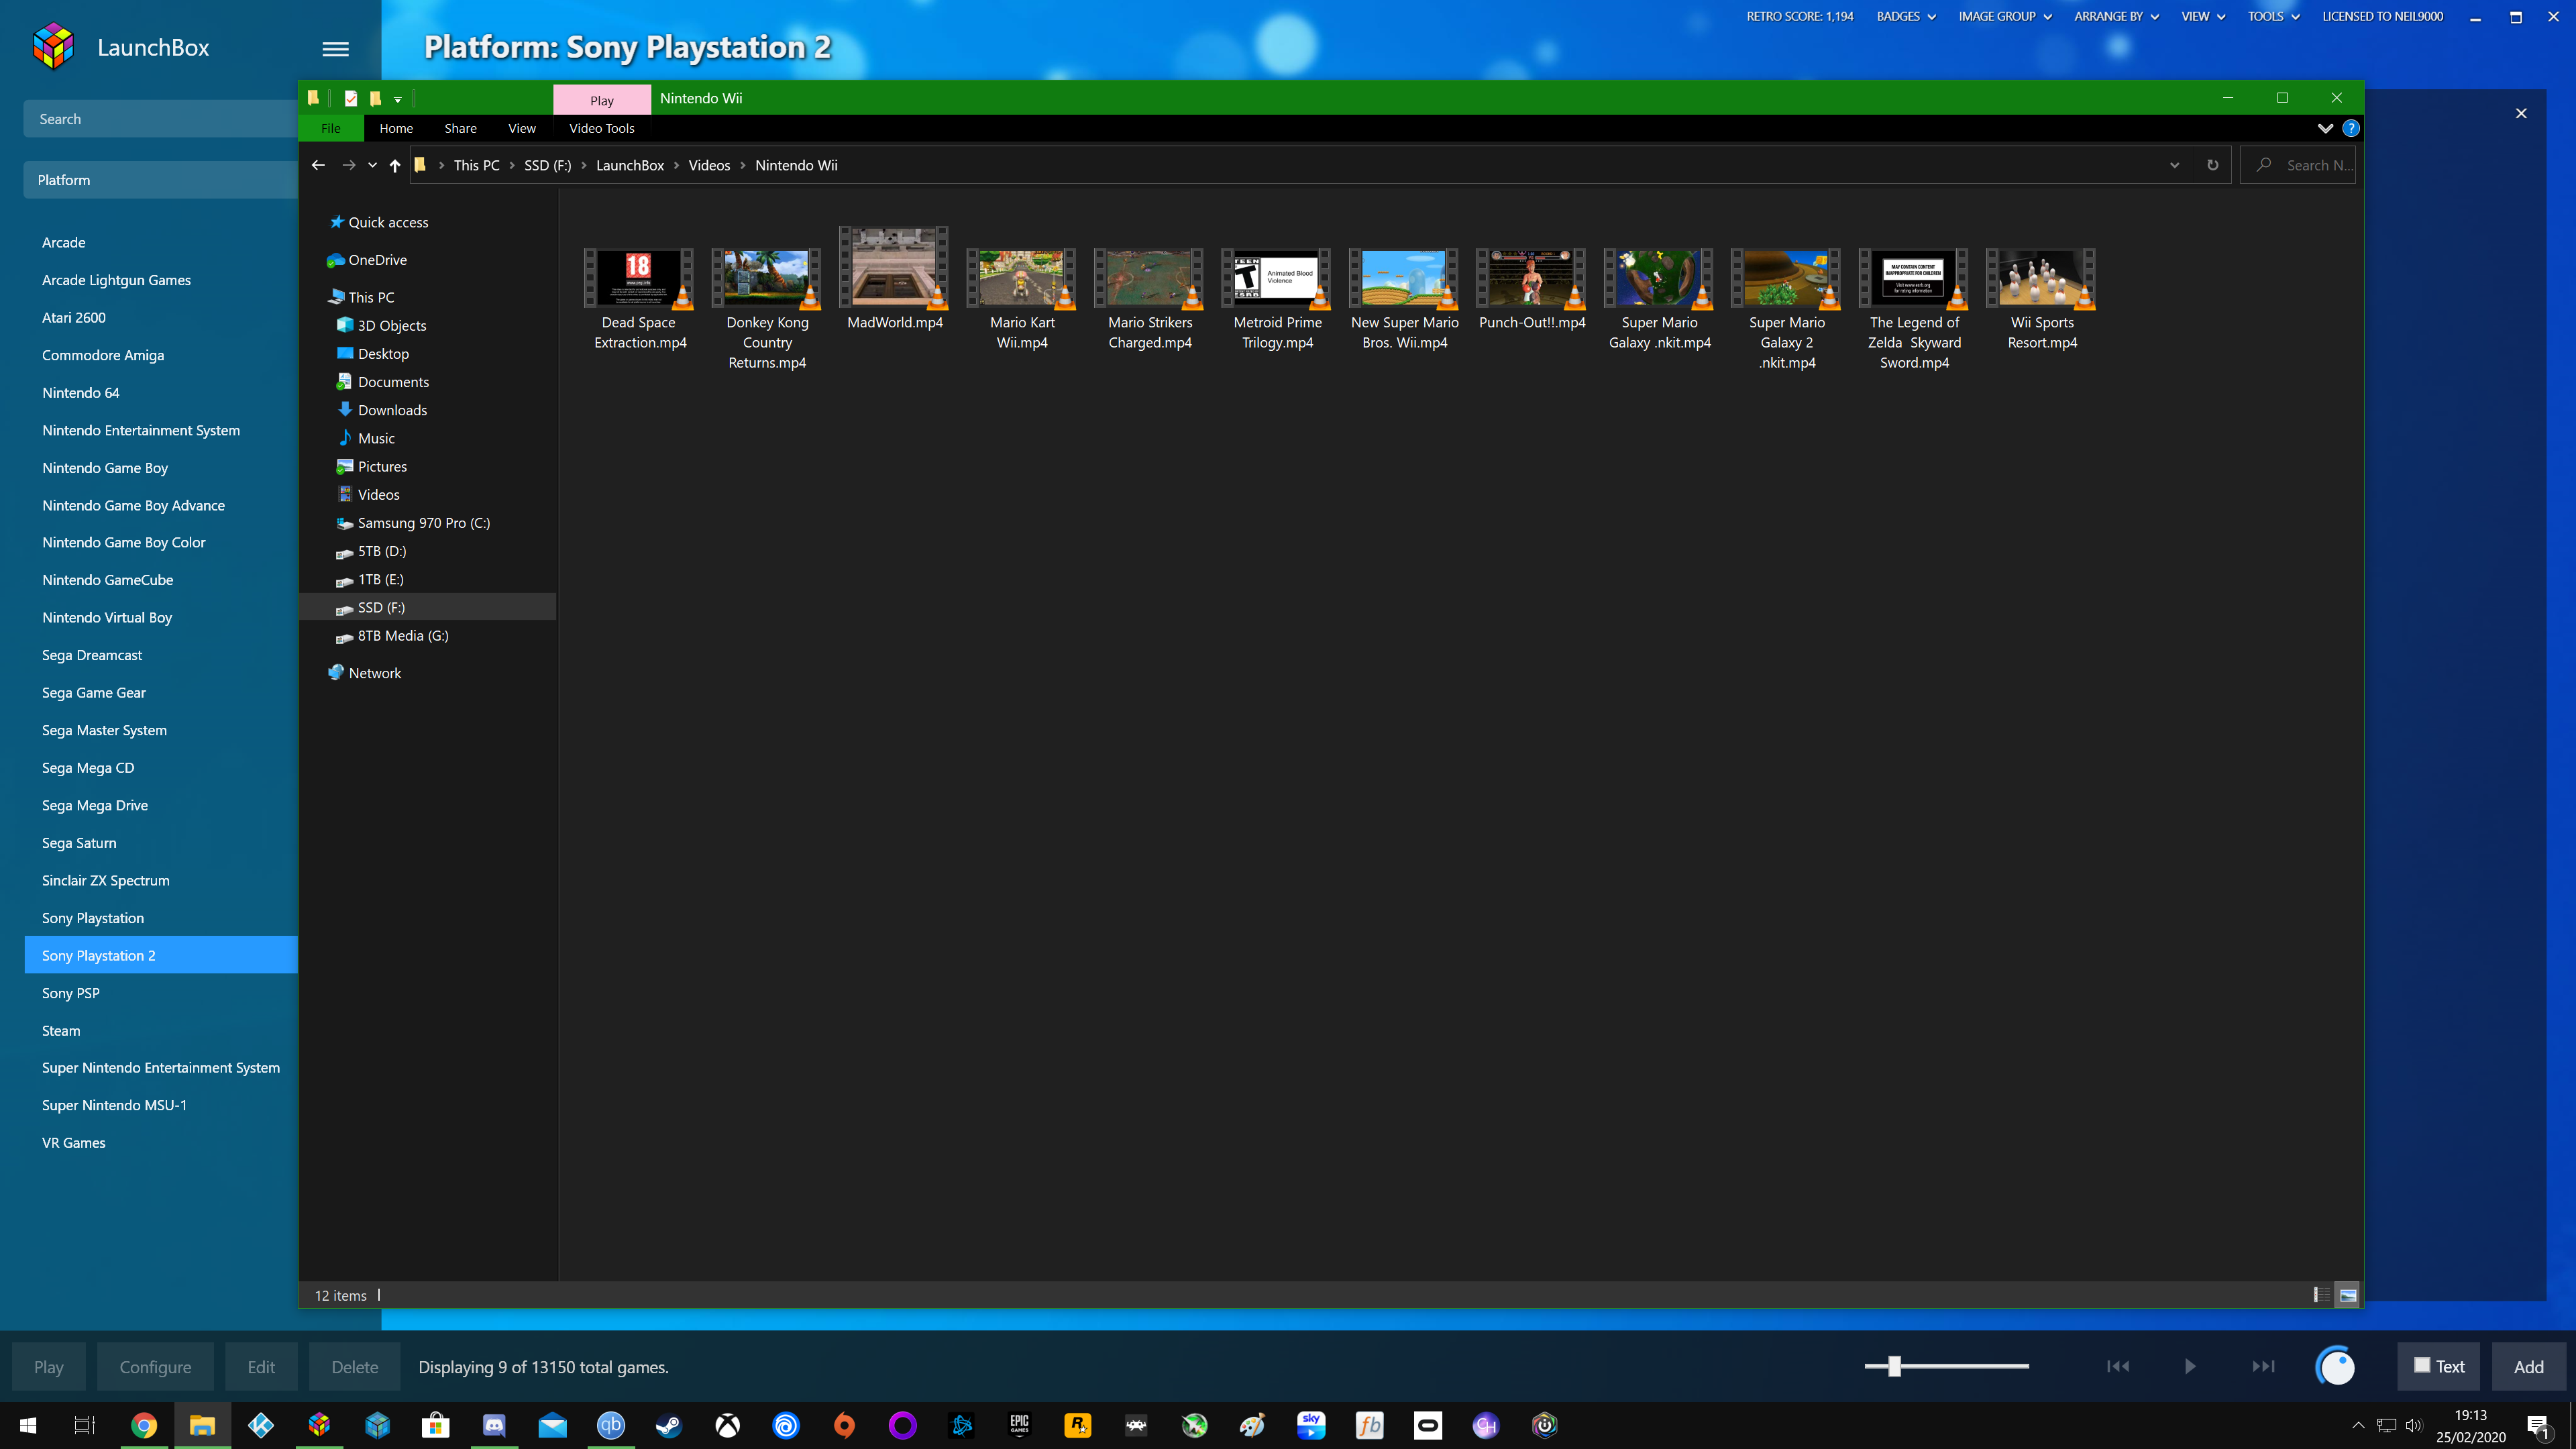Screen dimensions: 2576x1449
Task: Click the Properties quick access toolbar icon
Action: [351, 98]
